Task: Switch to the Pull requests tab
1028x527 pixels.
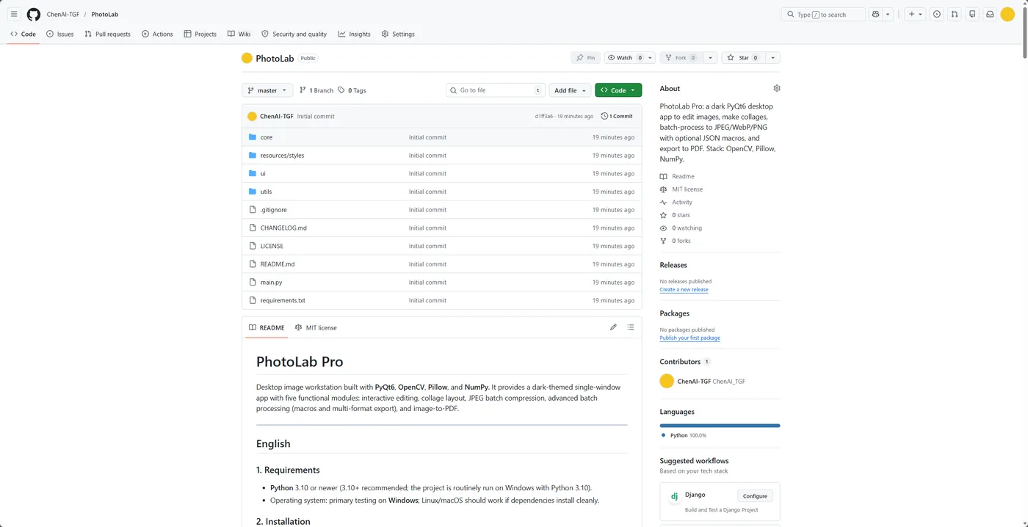Action: [x=107, y=34]
